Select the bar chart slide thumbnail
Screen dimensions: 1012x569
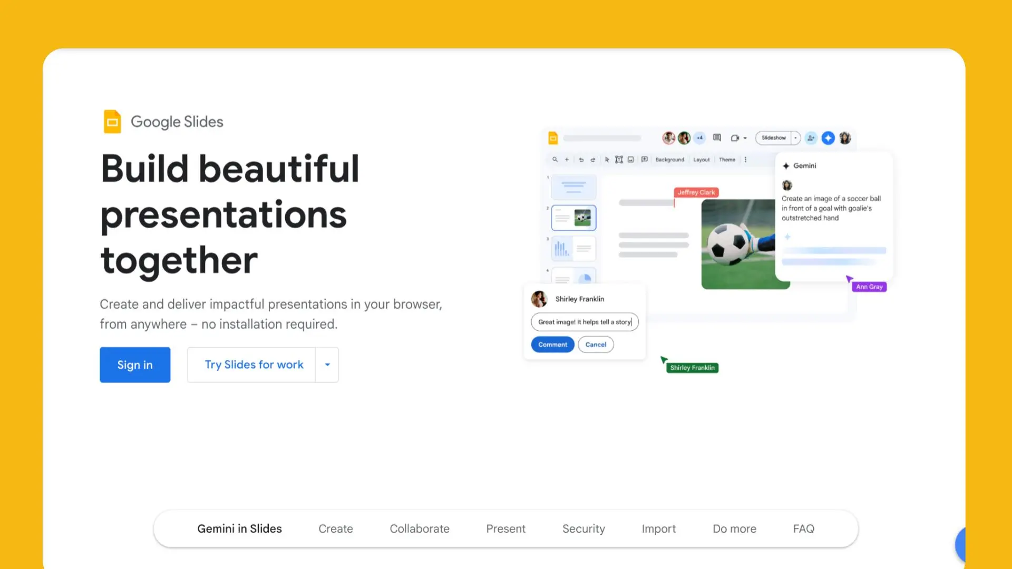click(x=573, y=248)
